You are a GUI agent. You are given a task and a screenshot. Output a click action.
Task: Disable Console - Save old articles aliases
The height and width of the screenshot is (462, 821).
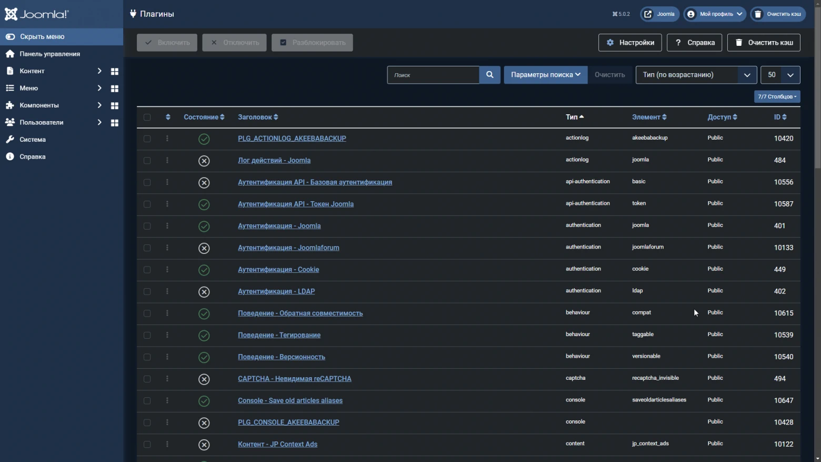204,401
